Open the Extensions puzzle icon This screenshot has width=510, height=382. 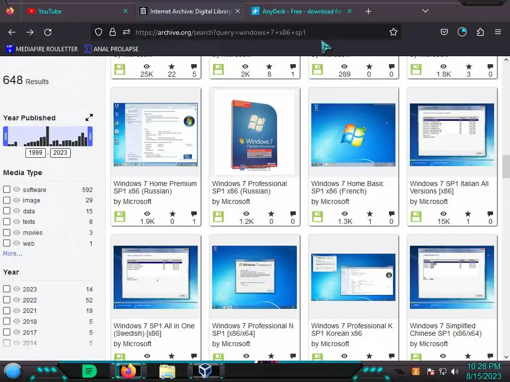click(480, 32)
